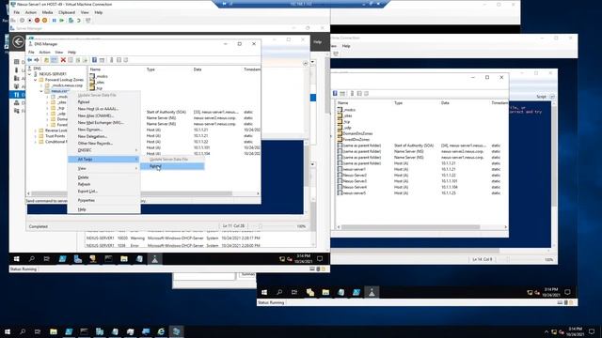Select nexus-server5 host record in right window
Screen dimensions: 602x338
coord(354,193)
